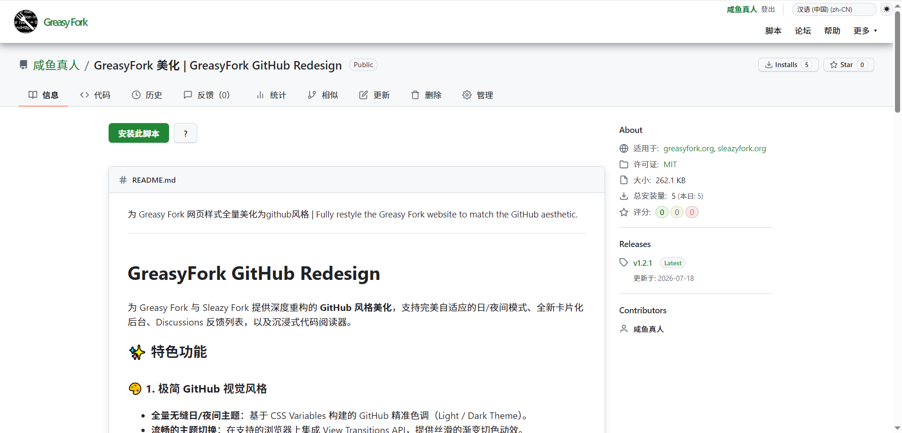Click the 登出 logout link
Screen dimensions: 902x433
point(768,9)
